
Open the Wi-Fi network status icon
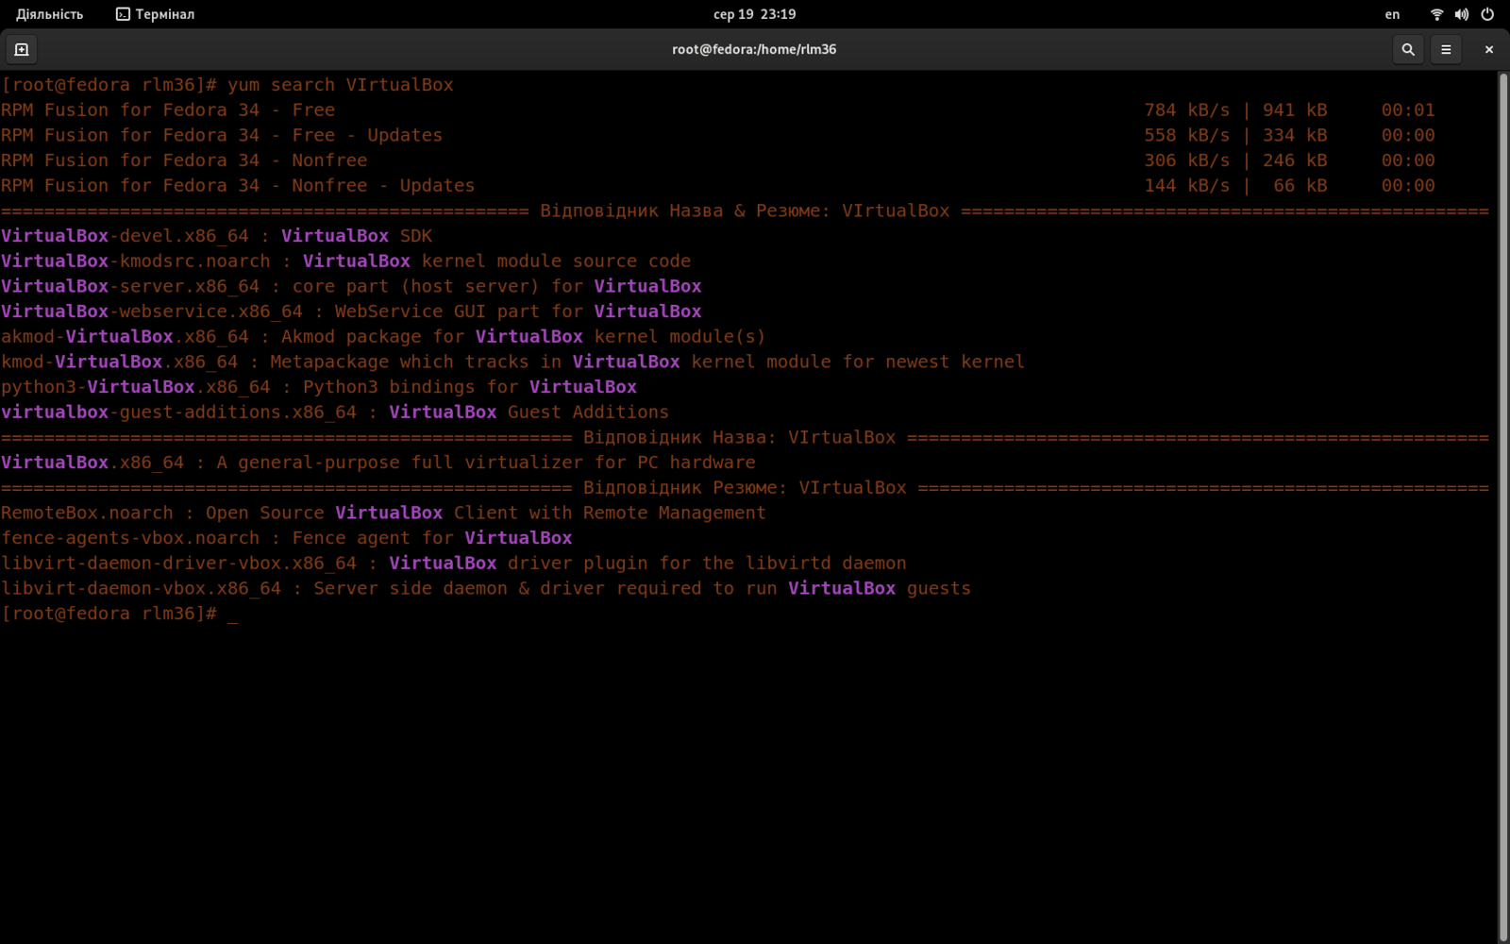coord(1436,14)
